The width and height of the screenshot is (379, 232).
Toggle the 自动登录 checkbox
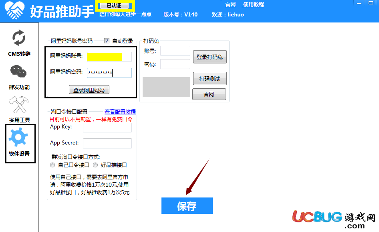pos(107,41)
